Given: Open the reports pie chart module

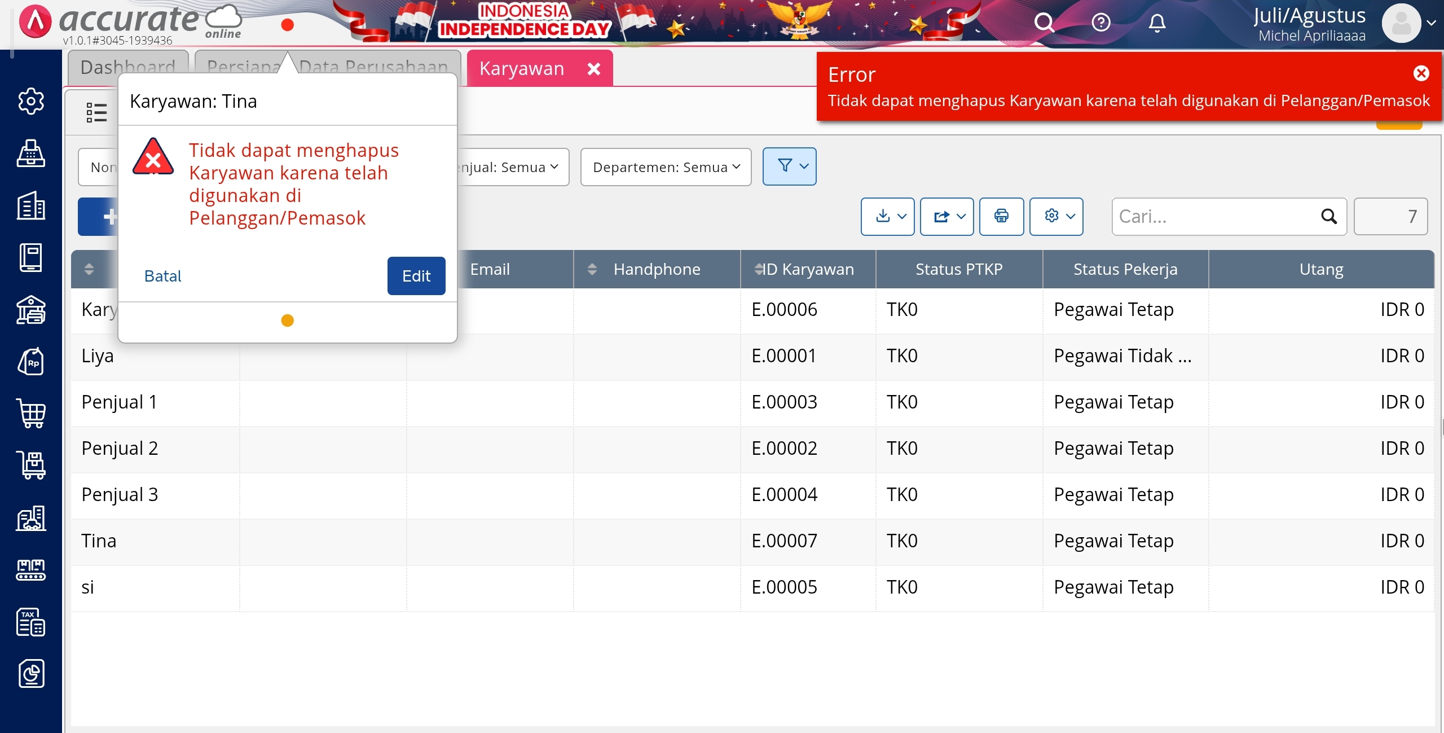Looking at the screenshot, I should pos(31,674).
